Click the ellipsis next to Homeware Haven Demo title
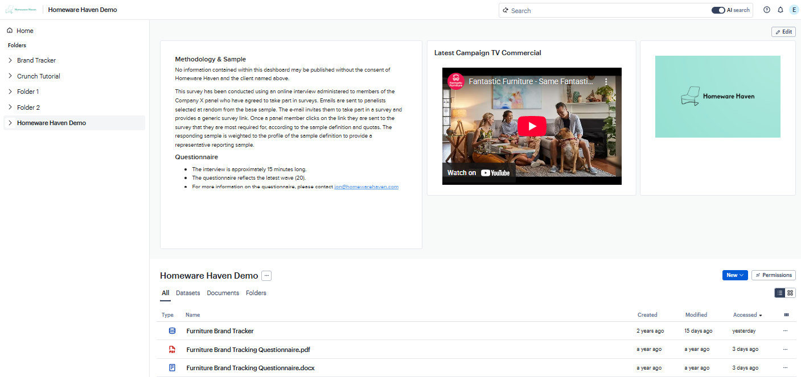This screenshot has height=377, width=801. tap(266, 275)
